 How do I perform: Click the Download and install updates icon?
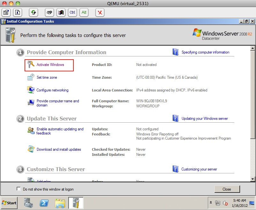click(x=31, y=149)
